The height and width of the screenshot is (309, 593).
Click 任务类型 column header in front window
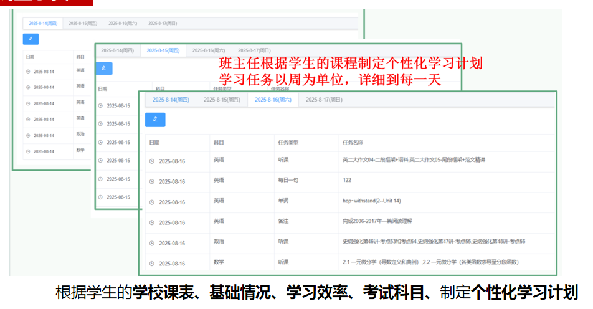tap(288, 143)
